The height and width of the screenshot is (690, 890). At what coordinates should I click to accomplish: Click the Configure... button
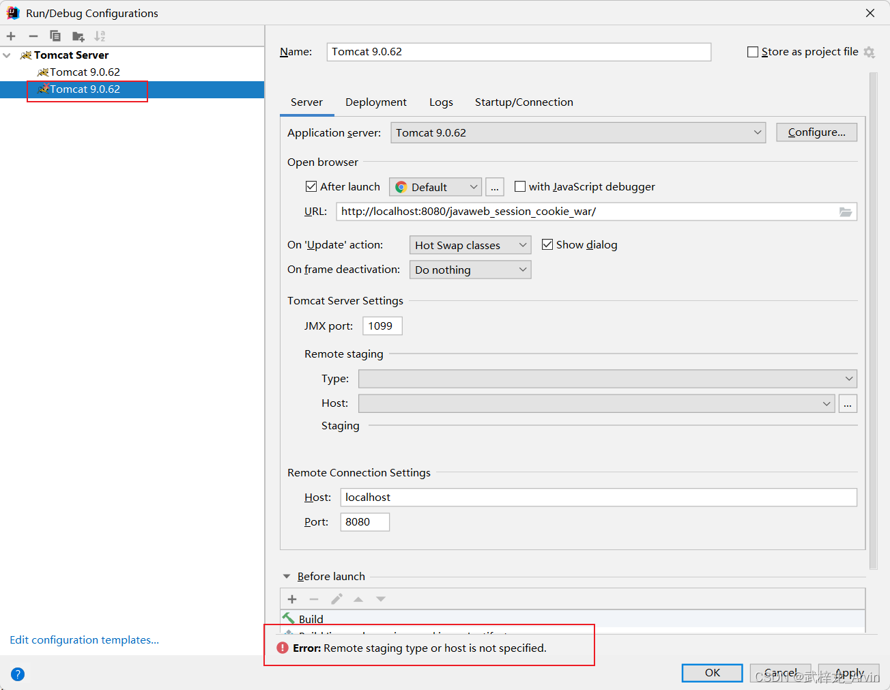(816, 132)
